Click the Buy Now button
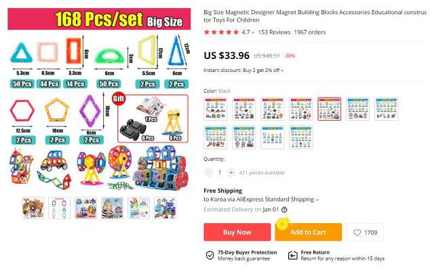 (237, 232)
